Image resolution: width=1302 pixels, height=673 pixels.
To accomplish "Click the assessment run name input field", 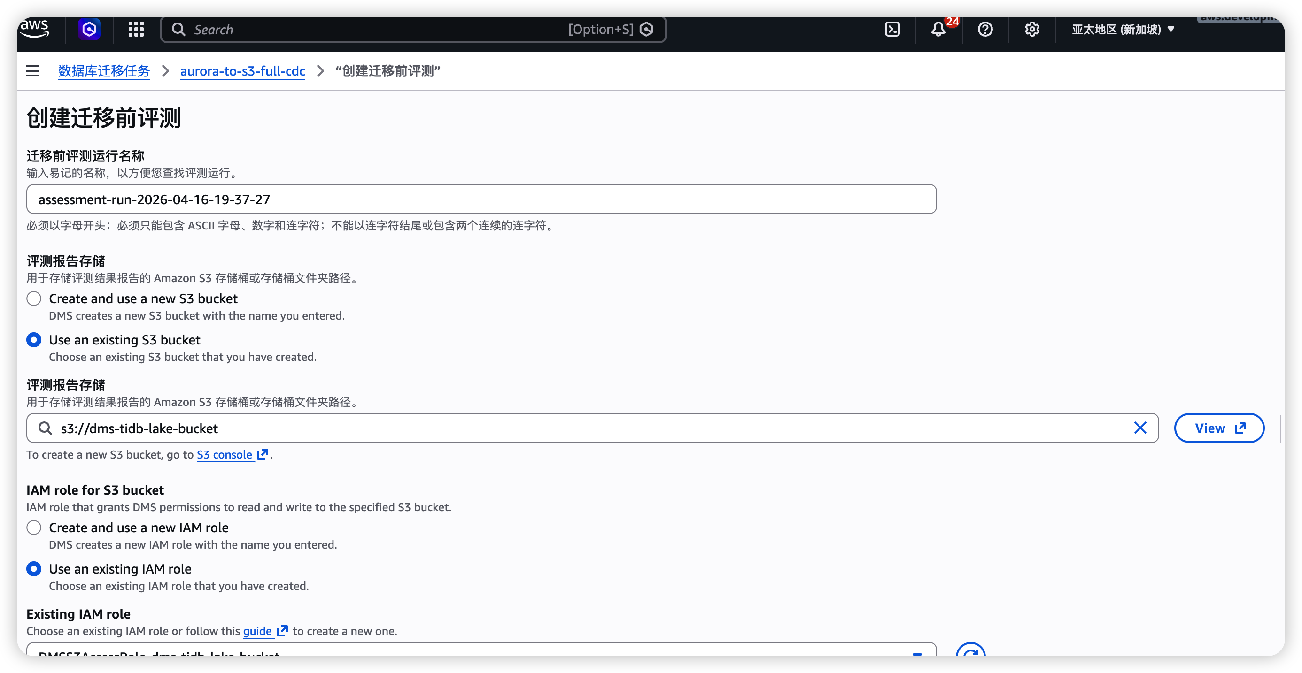I will click(x=480, y=199).
